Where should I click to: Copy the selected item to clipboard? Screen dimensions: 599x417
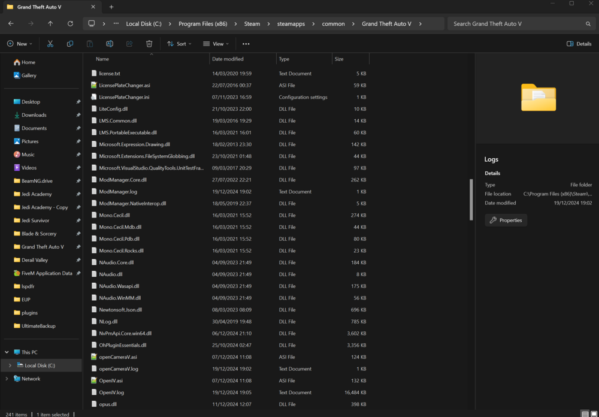point(70,43)
